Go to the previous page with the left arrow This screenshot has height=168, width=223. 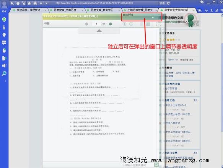[x=86, y=24]
